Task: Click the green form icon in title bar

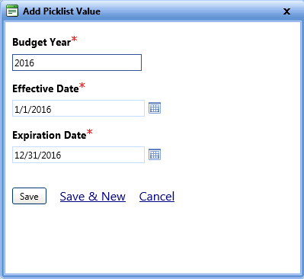Action: [12, 11]
